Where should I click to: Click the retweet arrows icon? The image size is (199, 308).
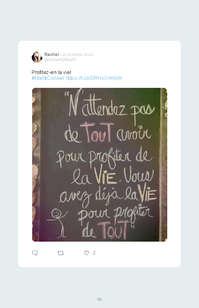click(60, 253)
